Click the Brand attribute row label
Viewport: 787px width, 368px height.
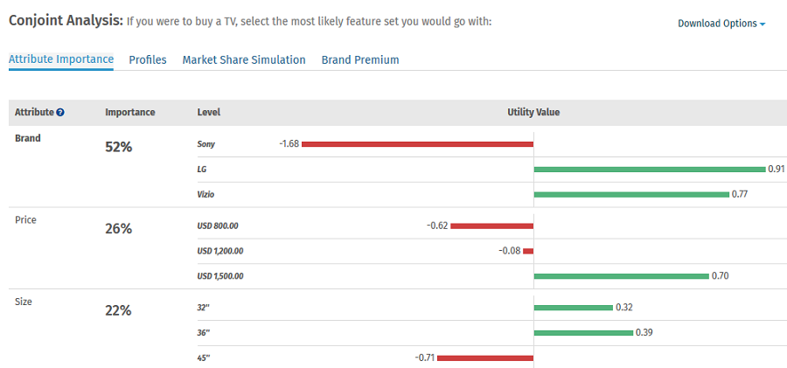coord(28,138)
